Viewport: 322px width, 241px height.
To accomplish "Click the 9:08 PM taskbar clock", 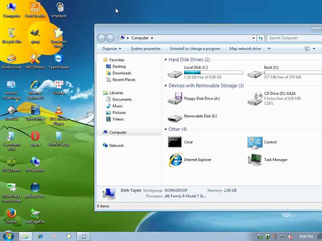I will tap(306, 237).
